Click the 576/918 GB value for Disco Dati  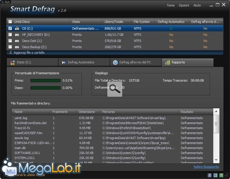(113, 41)
